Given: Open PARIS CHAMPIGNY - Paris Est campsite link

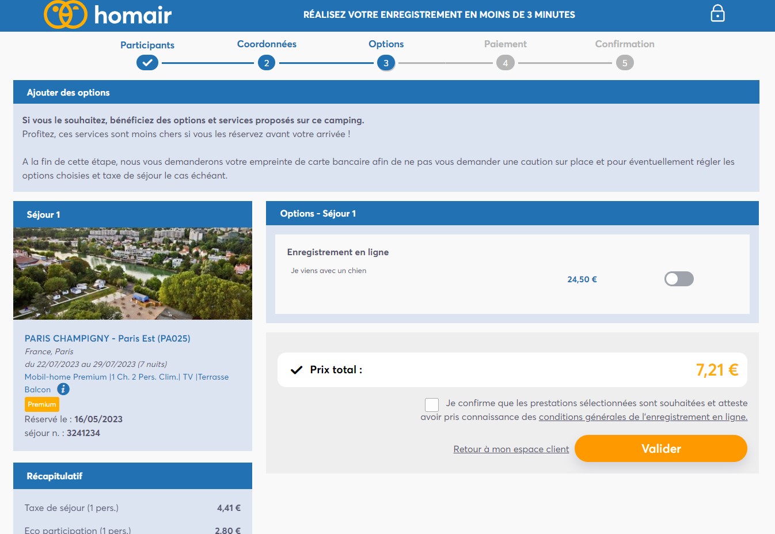Looking at the screenshot, I should click(x=107, y=338).
